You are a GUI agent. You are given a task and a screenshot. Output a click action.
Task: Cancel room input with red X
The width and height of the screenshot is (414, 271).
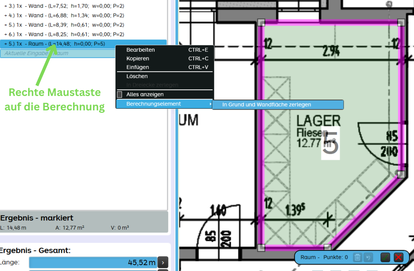[398, 257]
